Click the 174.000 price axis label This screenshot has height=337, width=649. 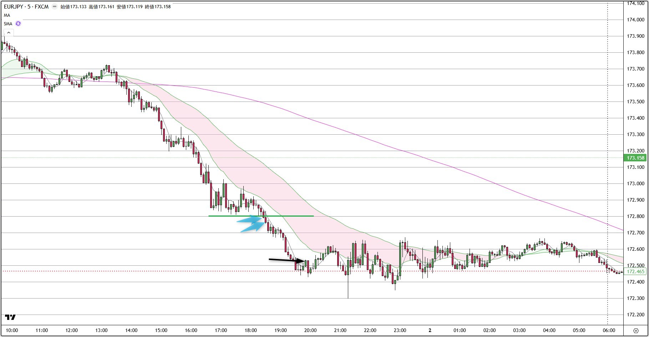(635, 20)
